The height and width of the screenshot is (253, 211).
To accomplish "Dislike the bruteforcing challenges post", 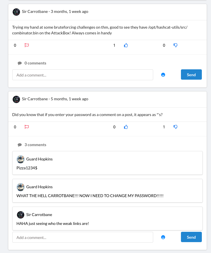I will pyautogui.click(x=175, y=45).
